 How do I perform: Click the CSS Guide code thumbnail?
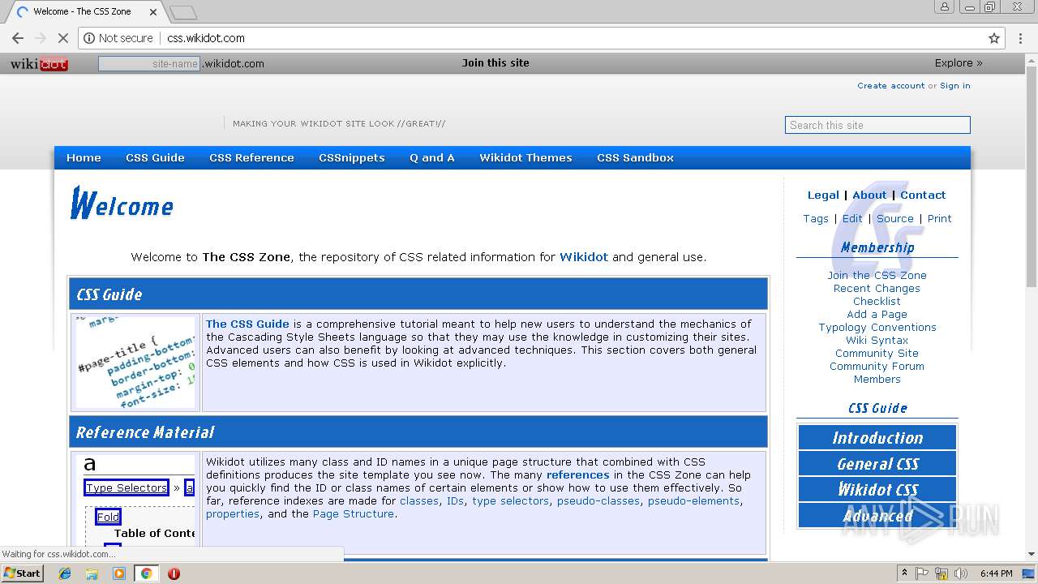click(x=135, y=363)
